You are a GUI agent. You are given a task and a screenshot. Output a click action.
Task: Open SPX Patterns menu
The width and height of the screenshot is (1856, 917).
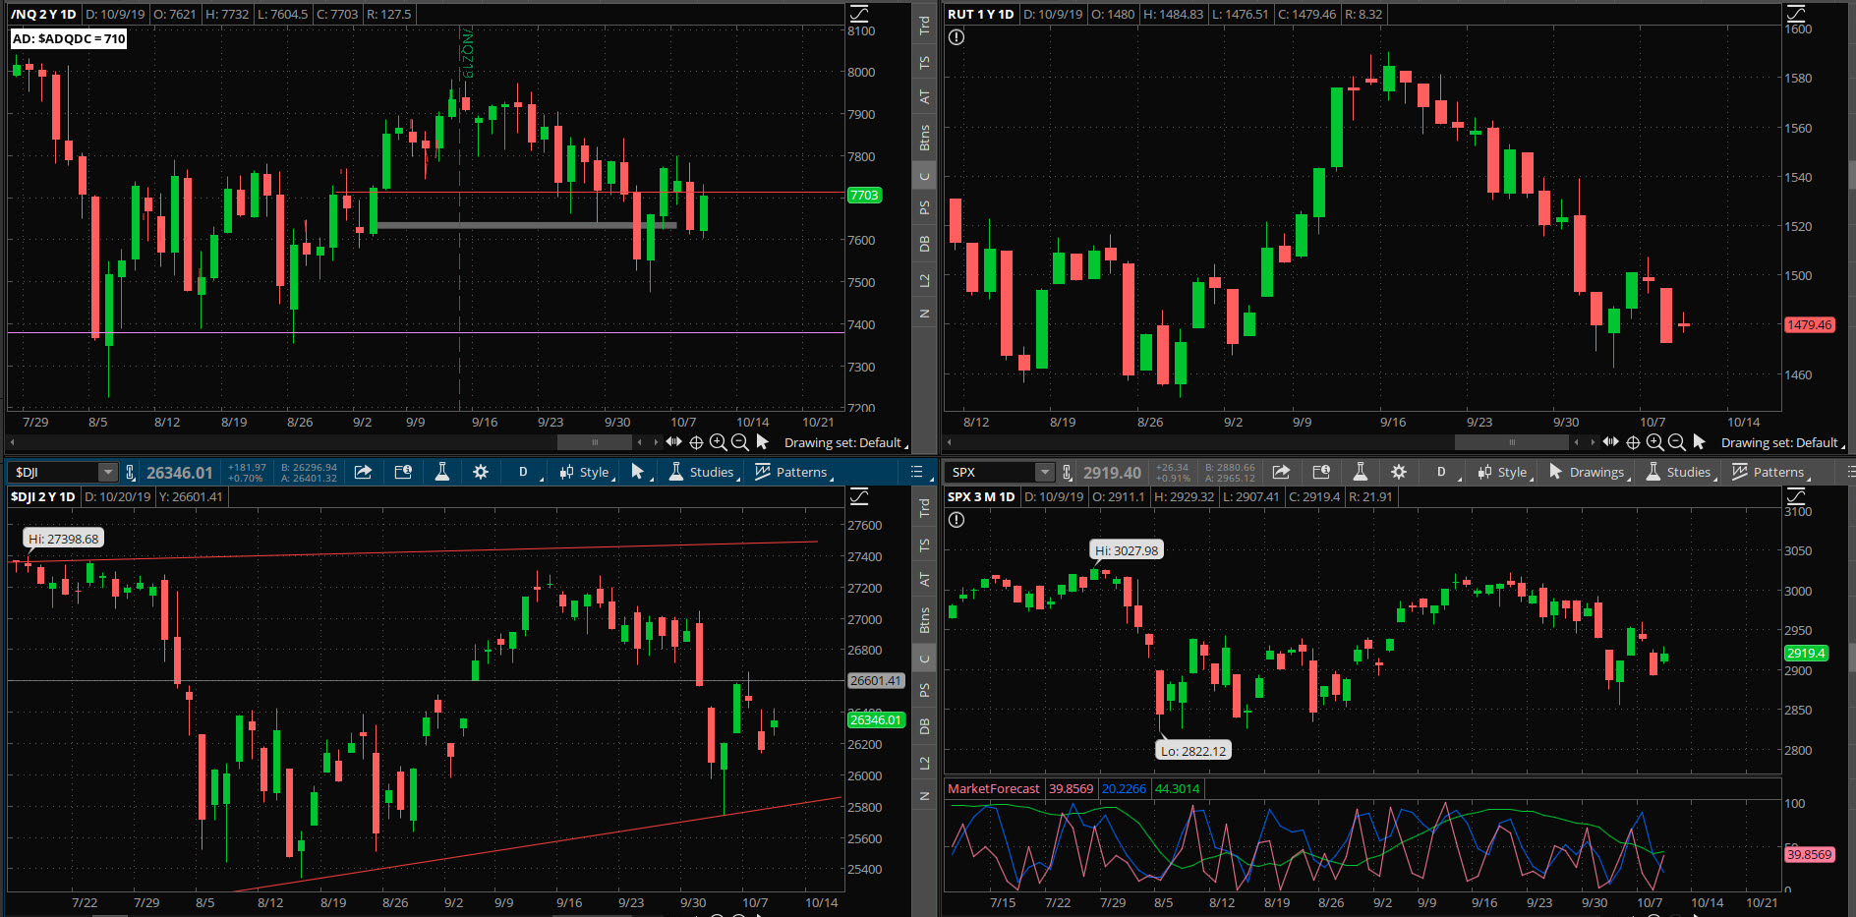(1769, 472)
